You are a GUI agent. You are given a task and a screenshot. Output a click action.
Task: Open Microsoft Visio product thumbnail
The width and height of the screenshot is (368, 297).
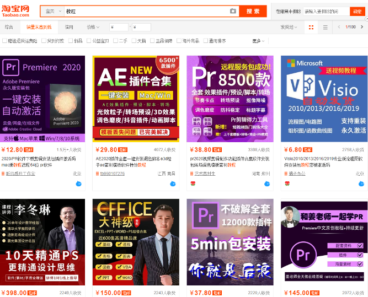coord(324,99)
